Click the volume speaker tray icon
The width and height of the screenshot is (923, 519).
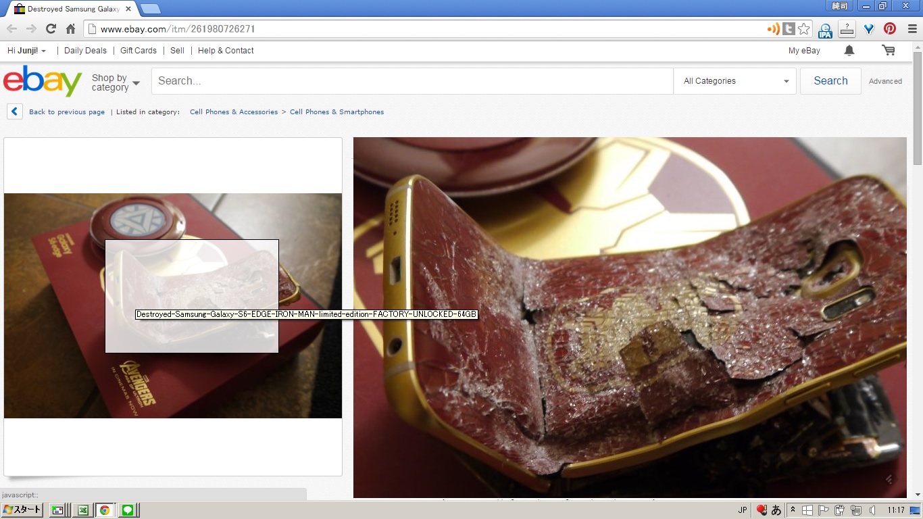pos(873,510)
